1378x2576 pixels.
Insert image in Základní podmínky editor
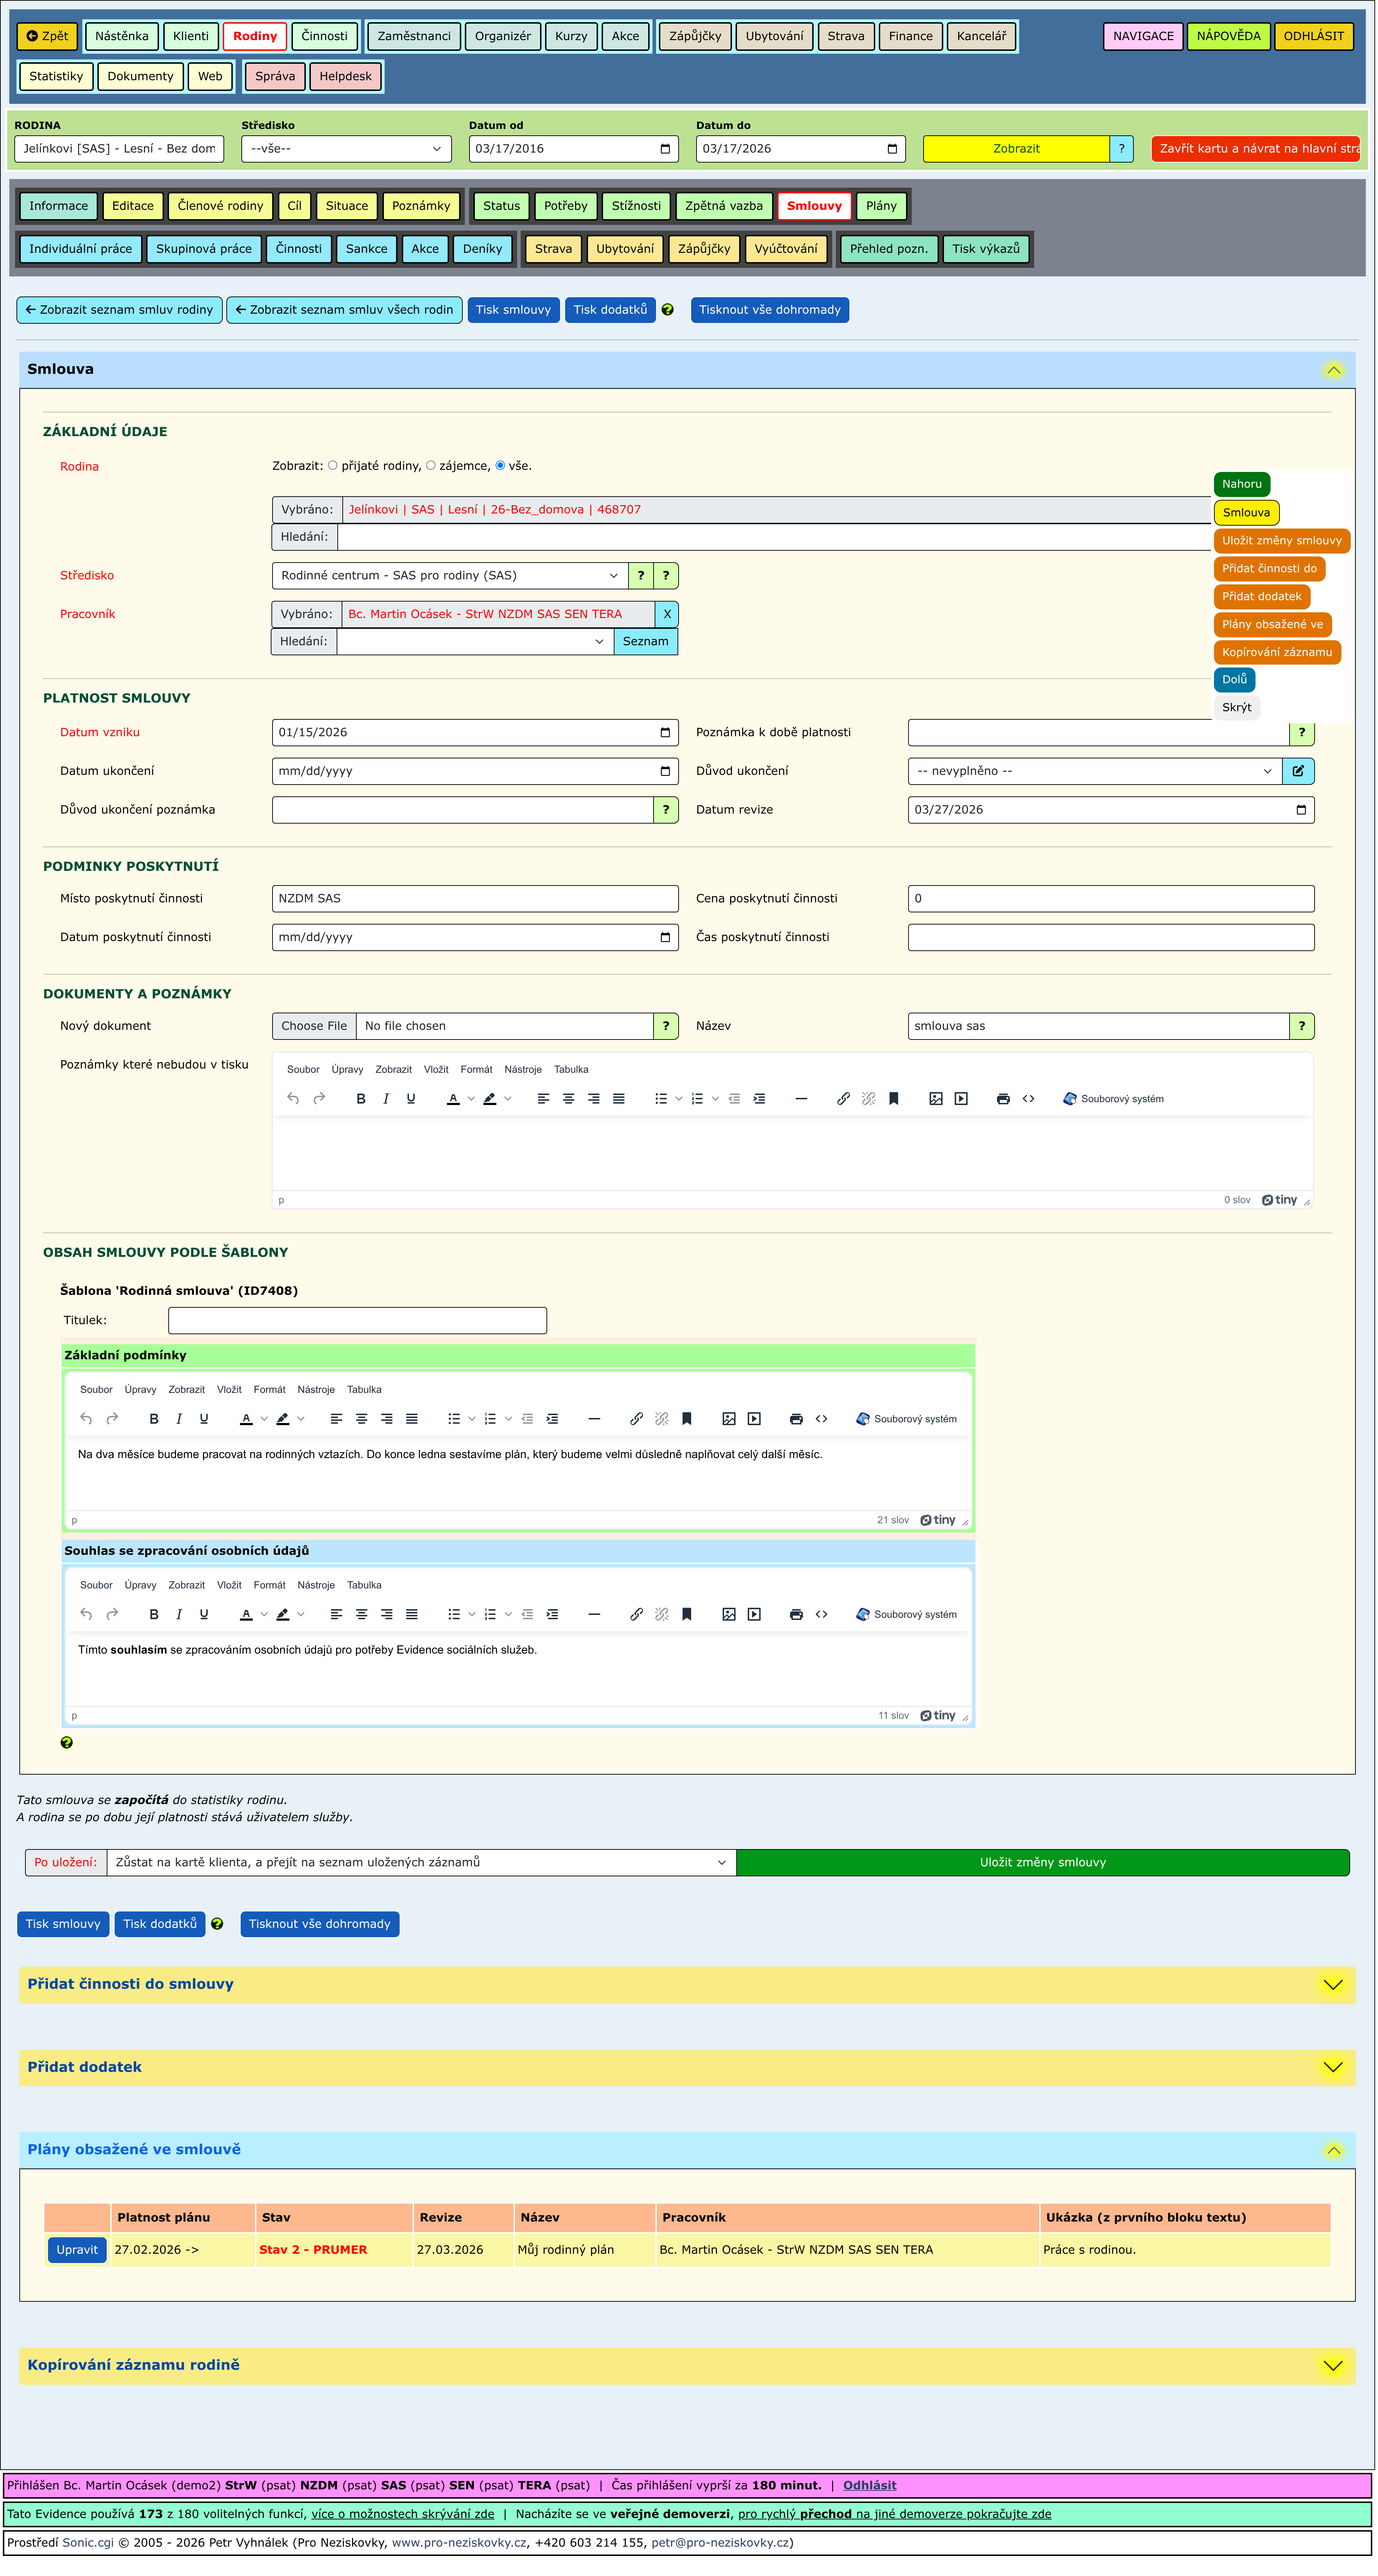click(729, 1419)
